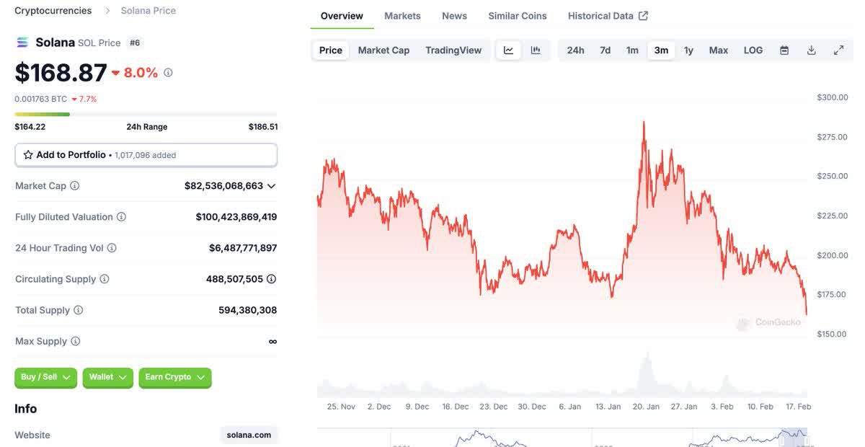Click the 24h Range price bar
Screen dimensions: 865x447
tap(146, 114)
